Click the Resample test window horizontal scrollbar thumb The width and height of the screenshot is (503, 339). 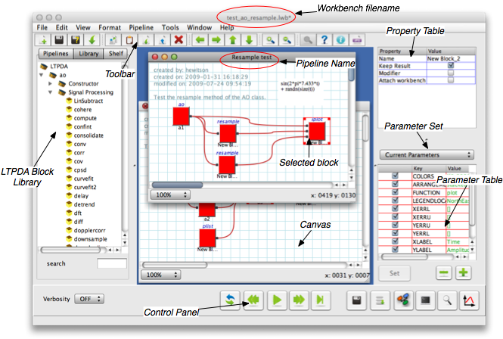click(178, 185)
